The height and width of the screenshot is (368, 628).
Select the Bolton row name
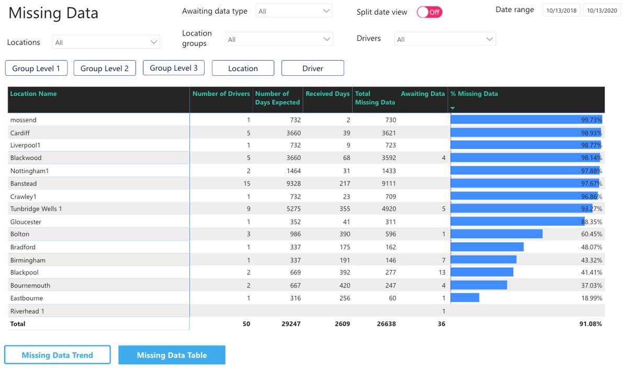(x=20, y=234)
